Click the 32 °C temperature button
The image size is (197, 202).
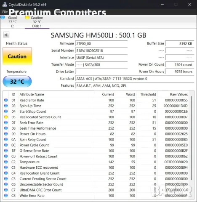(17, 82)
